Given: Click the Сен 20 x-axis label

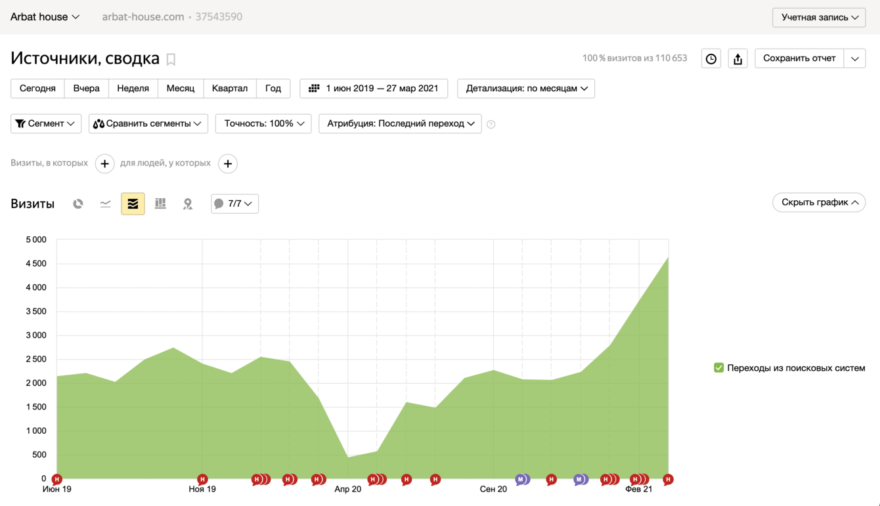Looking at the screenshot, I should [x=493, y=490].
